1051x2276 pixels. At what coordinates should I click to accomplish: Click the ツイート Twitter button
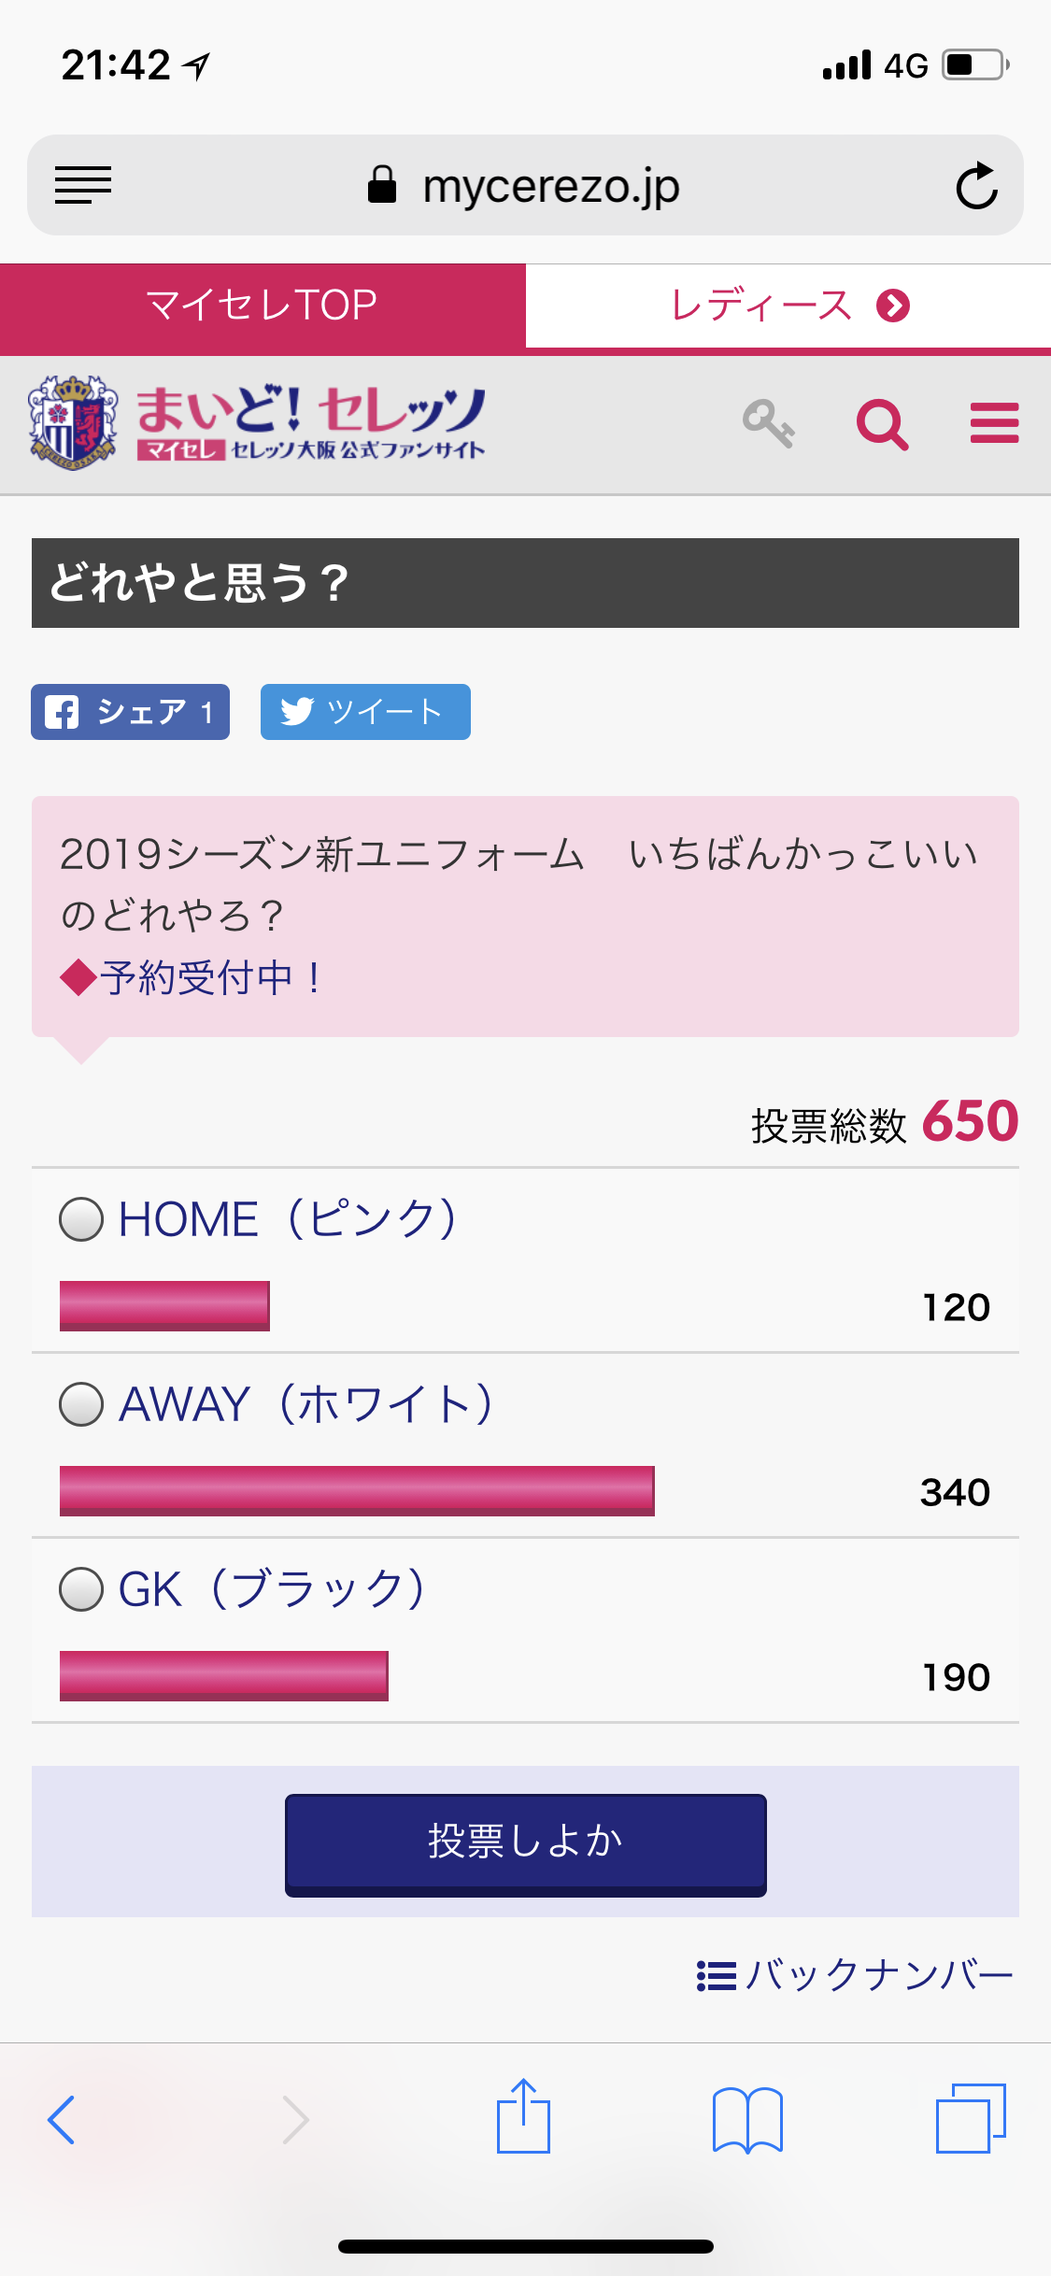365,712
